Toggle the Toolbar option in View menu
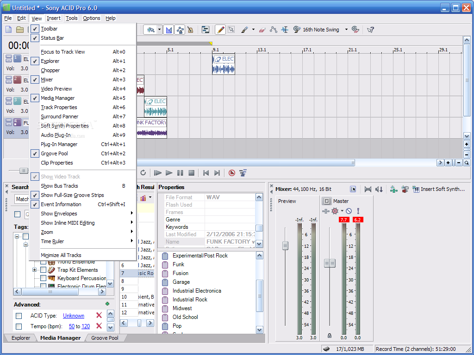 point(82,29)
